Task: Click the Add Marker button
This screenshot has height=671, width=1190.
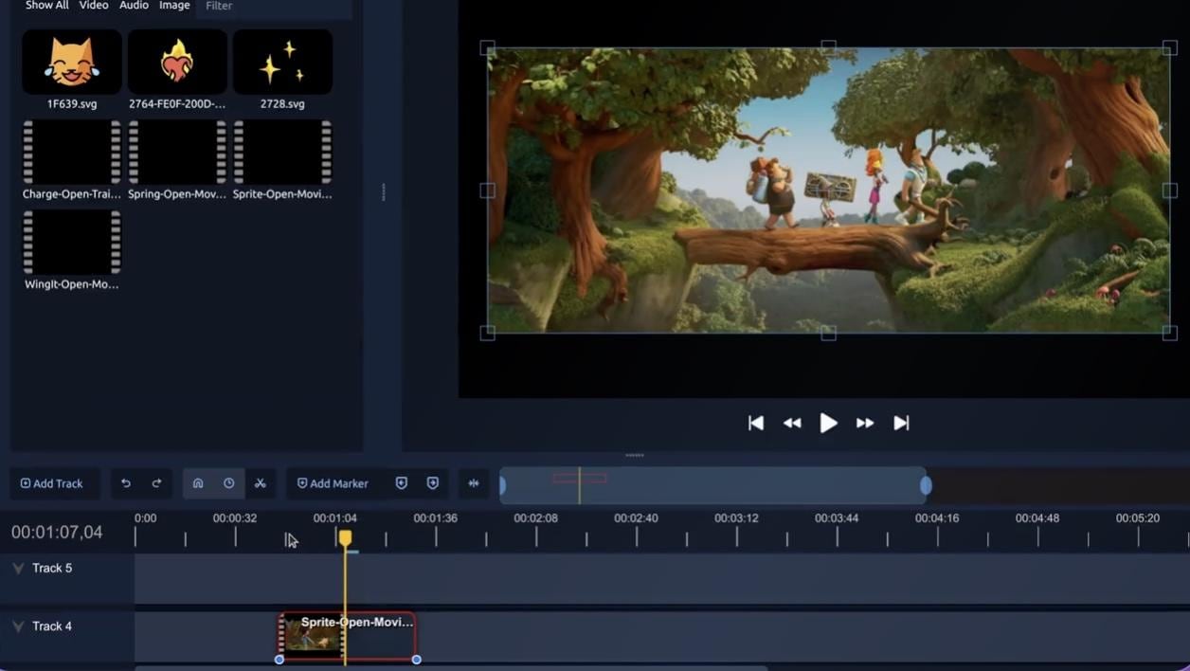Action: pyautogui.click(x=333, y=483)
